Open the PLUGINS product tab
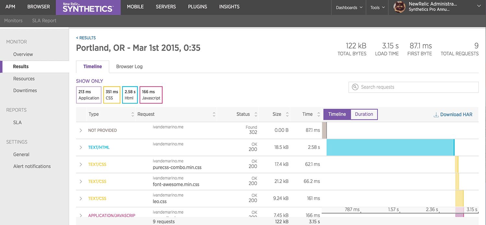Screen dimensions: 486x225 click(197, 7)
